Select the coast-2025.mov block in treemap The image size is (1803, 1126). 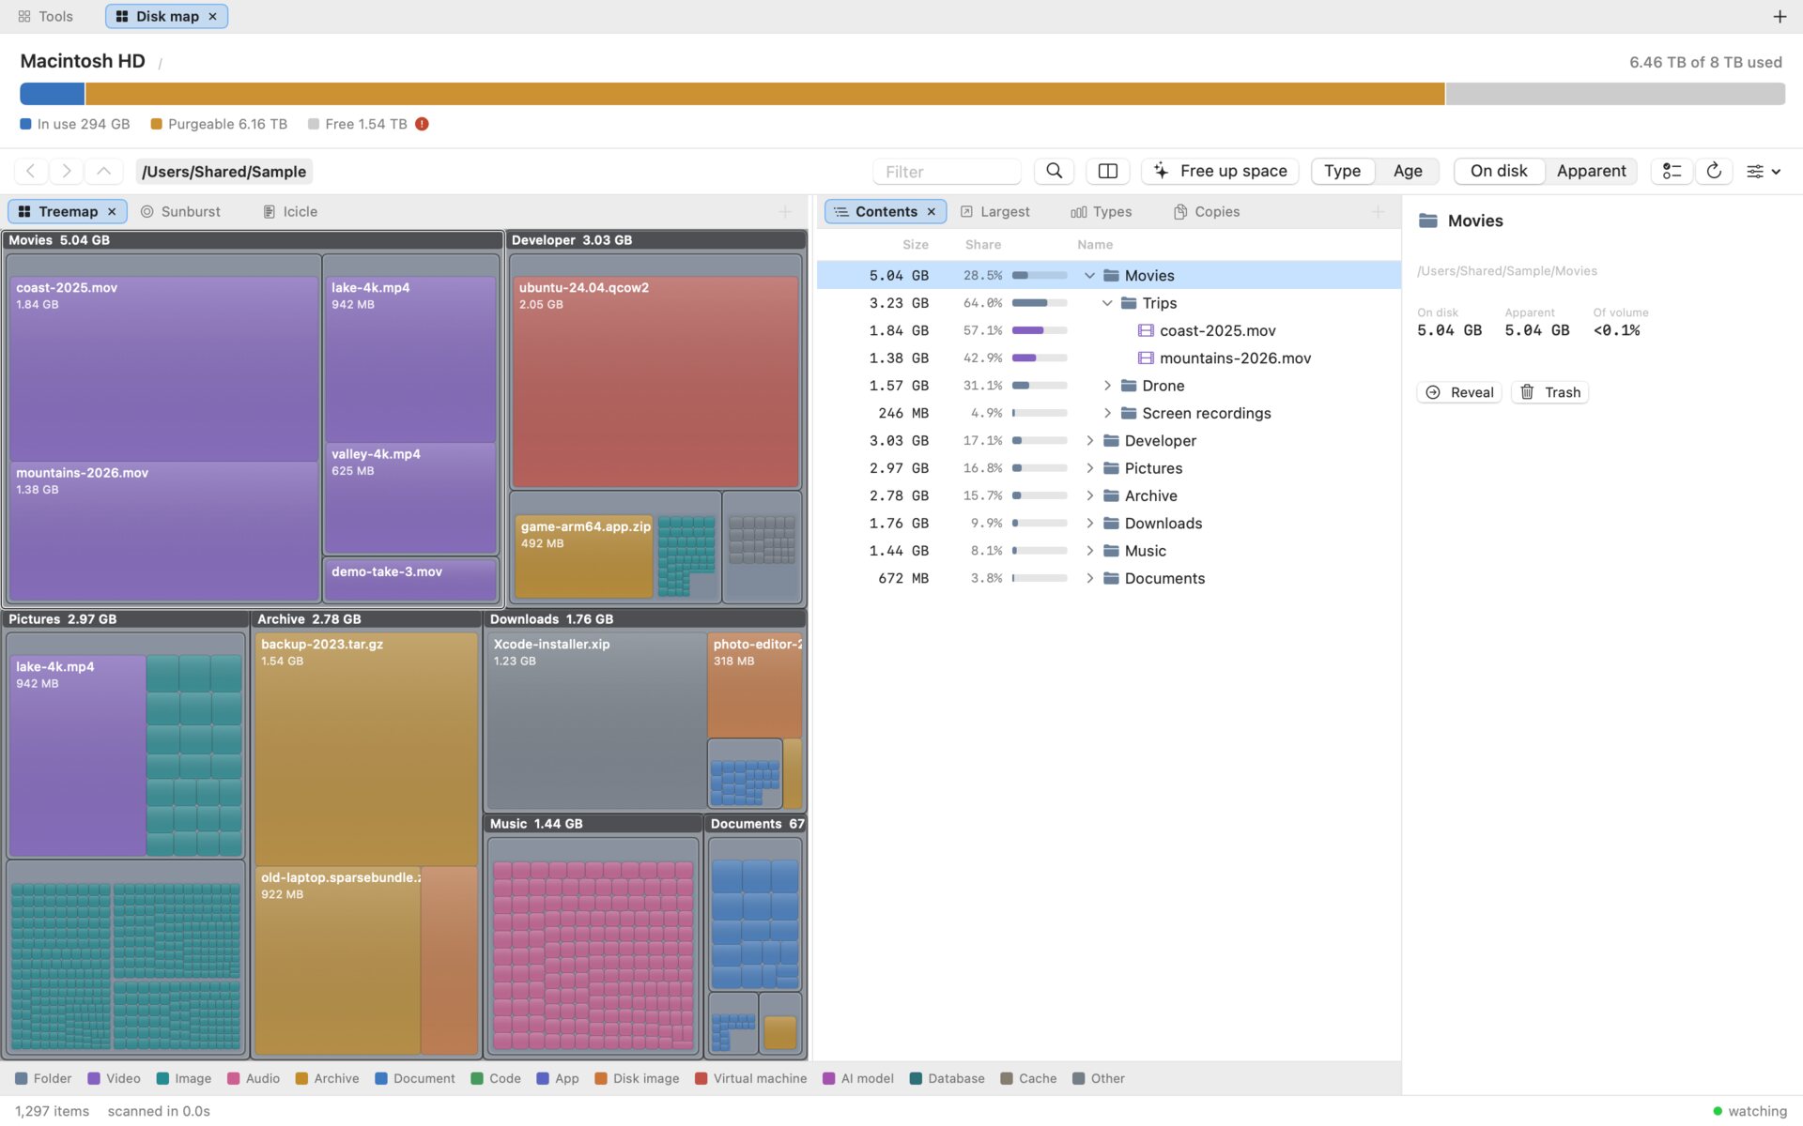pos(164,369)
